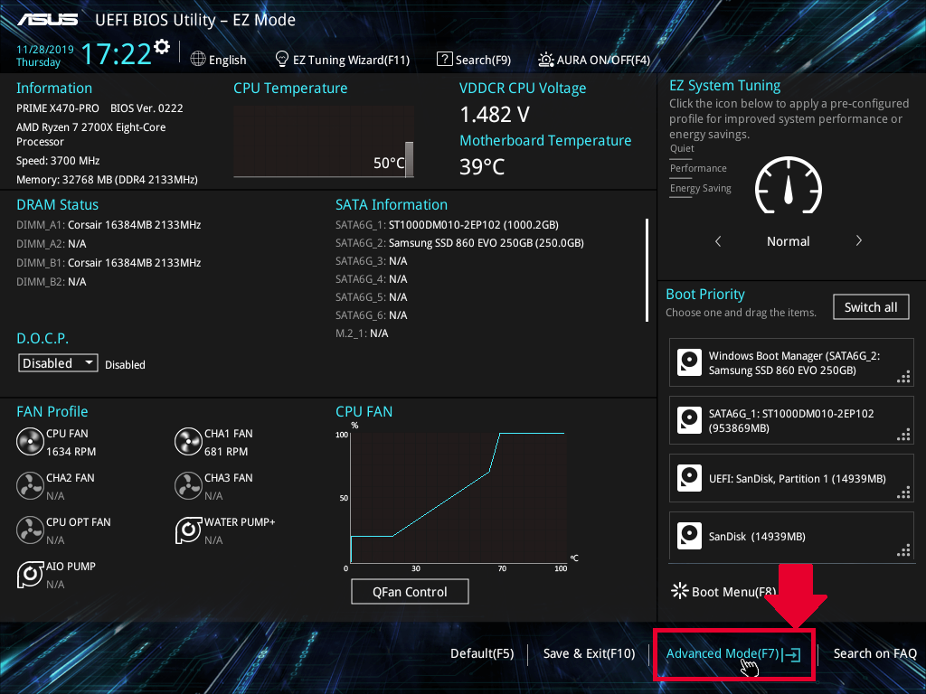Grab the drag handle on UEFI SanDisk entry

[x=903, y=493]
